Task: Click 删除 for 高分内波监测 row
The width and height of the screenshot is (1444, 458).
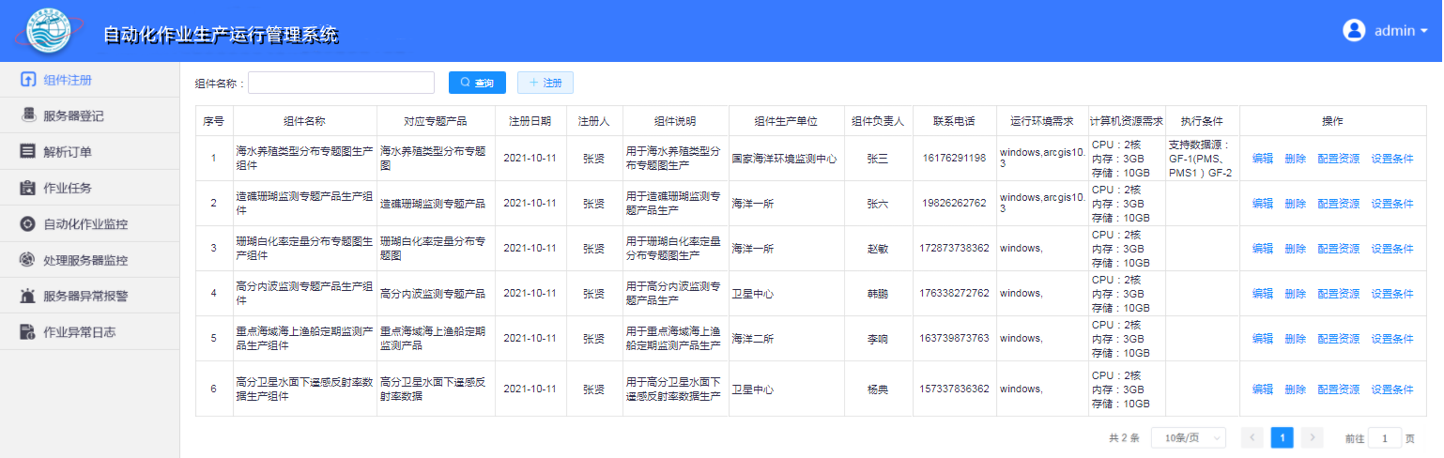Action: (x=1296, y=294)
